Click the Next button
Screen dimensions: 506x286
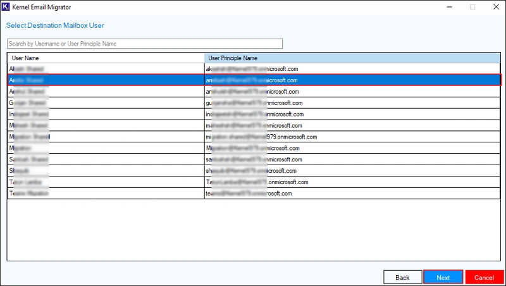(443, 277)
